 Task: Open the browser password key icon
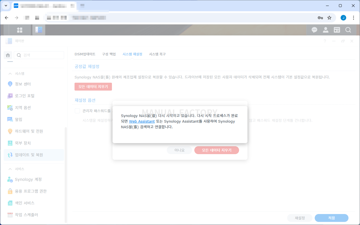(x=320, y=18)
